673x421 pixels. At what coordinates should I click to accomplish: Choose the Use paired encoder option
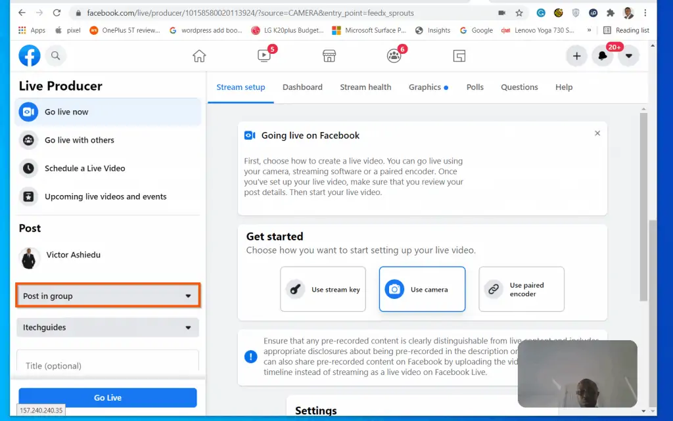(x=521, y=290)
